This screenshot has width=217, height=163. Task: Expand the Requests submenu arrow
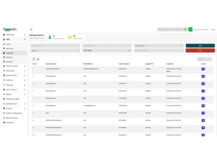25,85
